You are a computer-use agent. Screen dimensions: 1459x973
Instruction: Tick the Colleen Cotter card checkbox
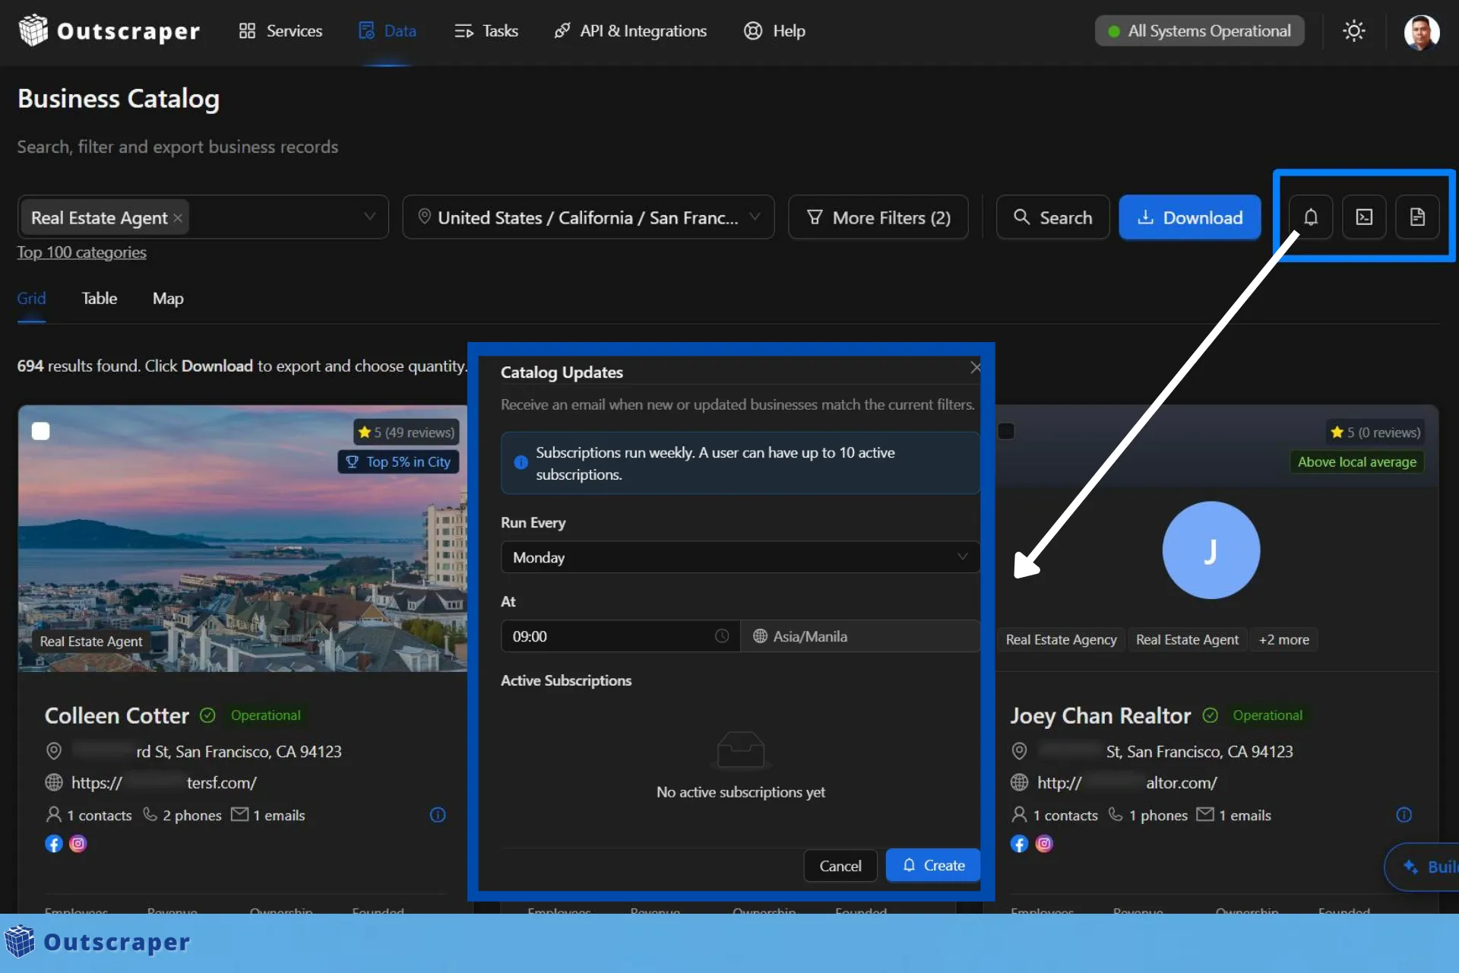click(x=41, y=431)
